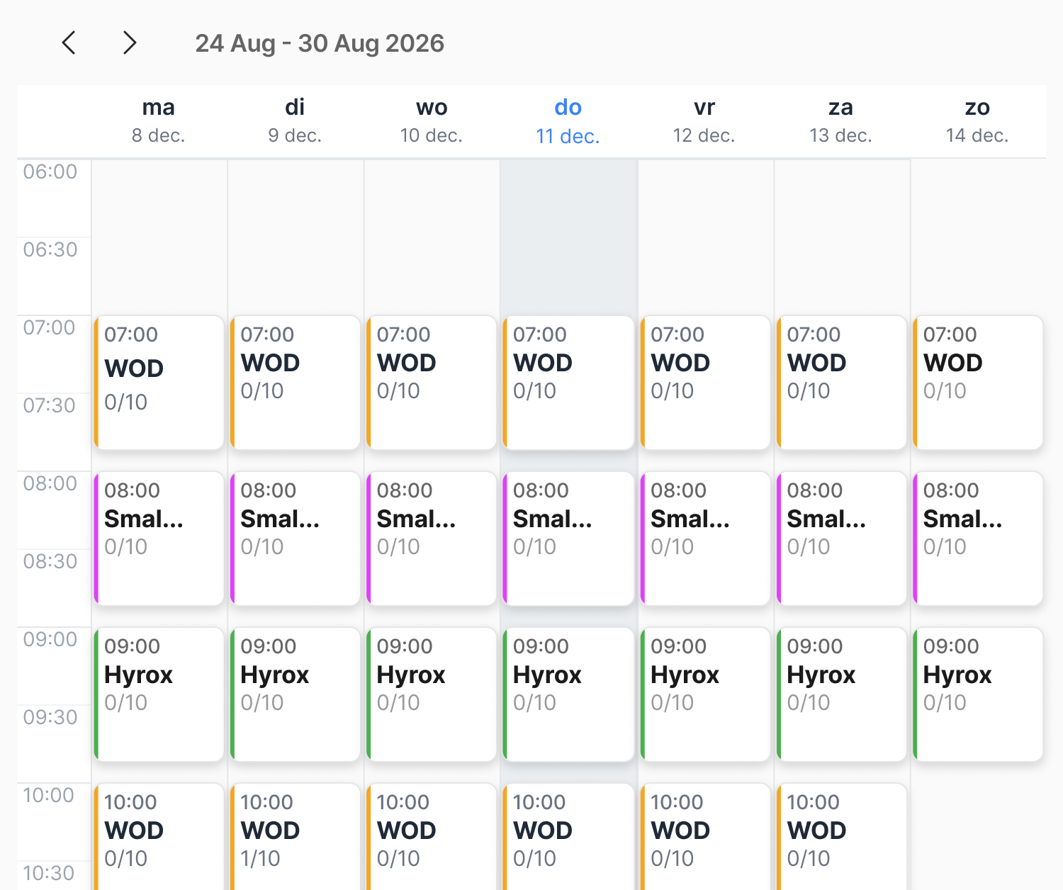The height and width of the screenshot is (890, 1063).
Task: Open the 09:00 Hyrox class on vr
Action: (705, 694)
